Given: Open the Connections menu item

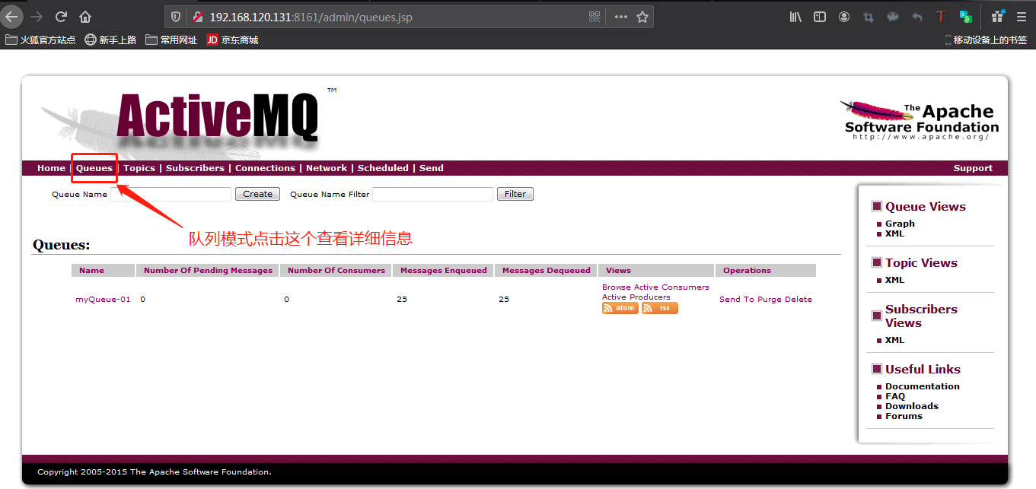Looking at the screenshot, I should [x=265, y=168].
